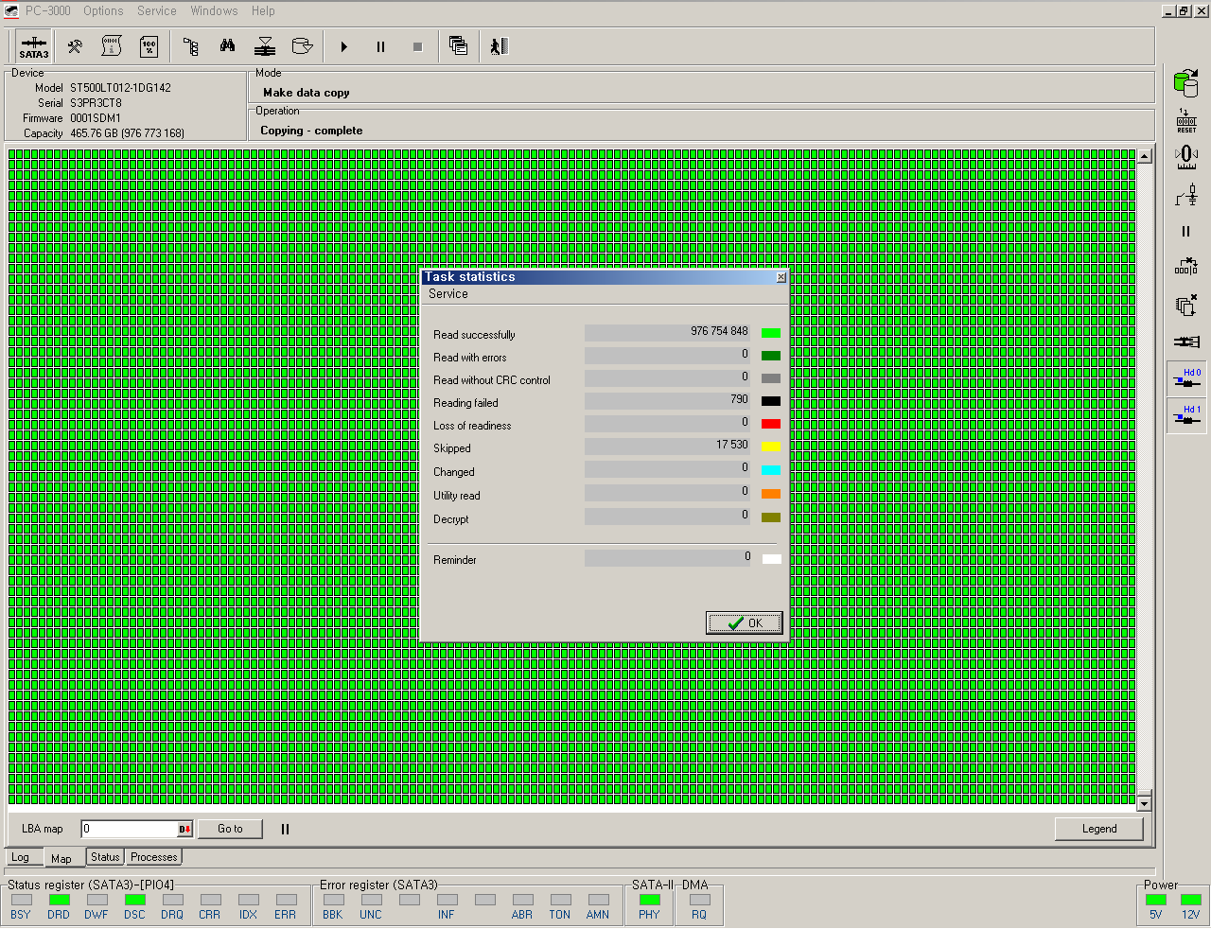This screenshot has height=929, width=1211.
Task: Toggle head Hd 0 button
Action: pyautogui.click(x=1186, y=378)
